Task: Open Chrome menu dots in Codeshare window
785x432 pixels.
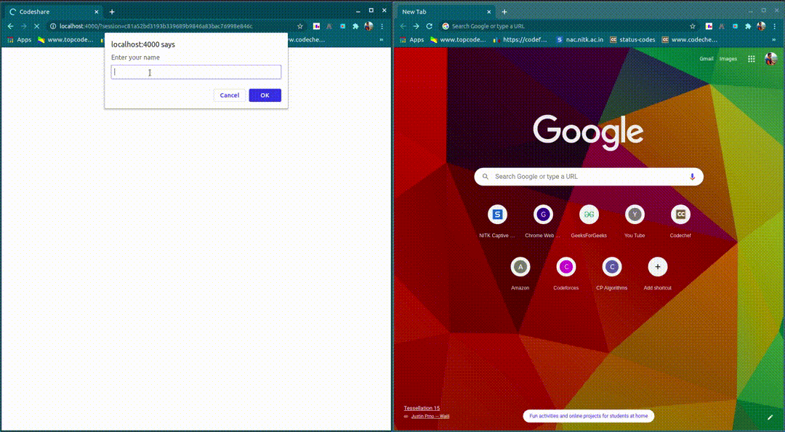Action: (382, 26)
